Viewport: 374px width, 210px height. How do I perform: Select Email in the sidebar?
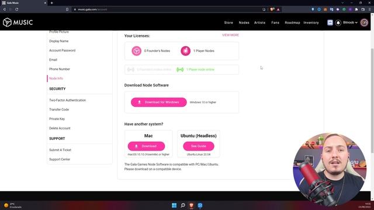pos(53,60)
